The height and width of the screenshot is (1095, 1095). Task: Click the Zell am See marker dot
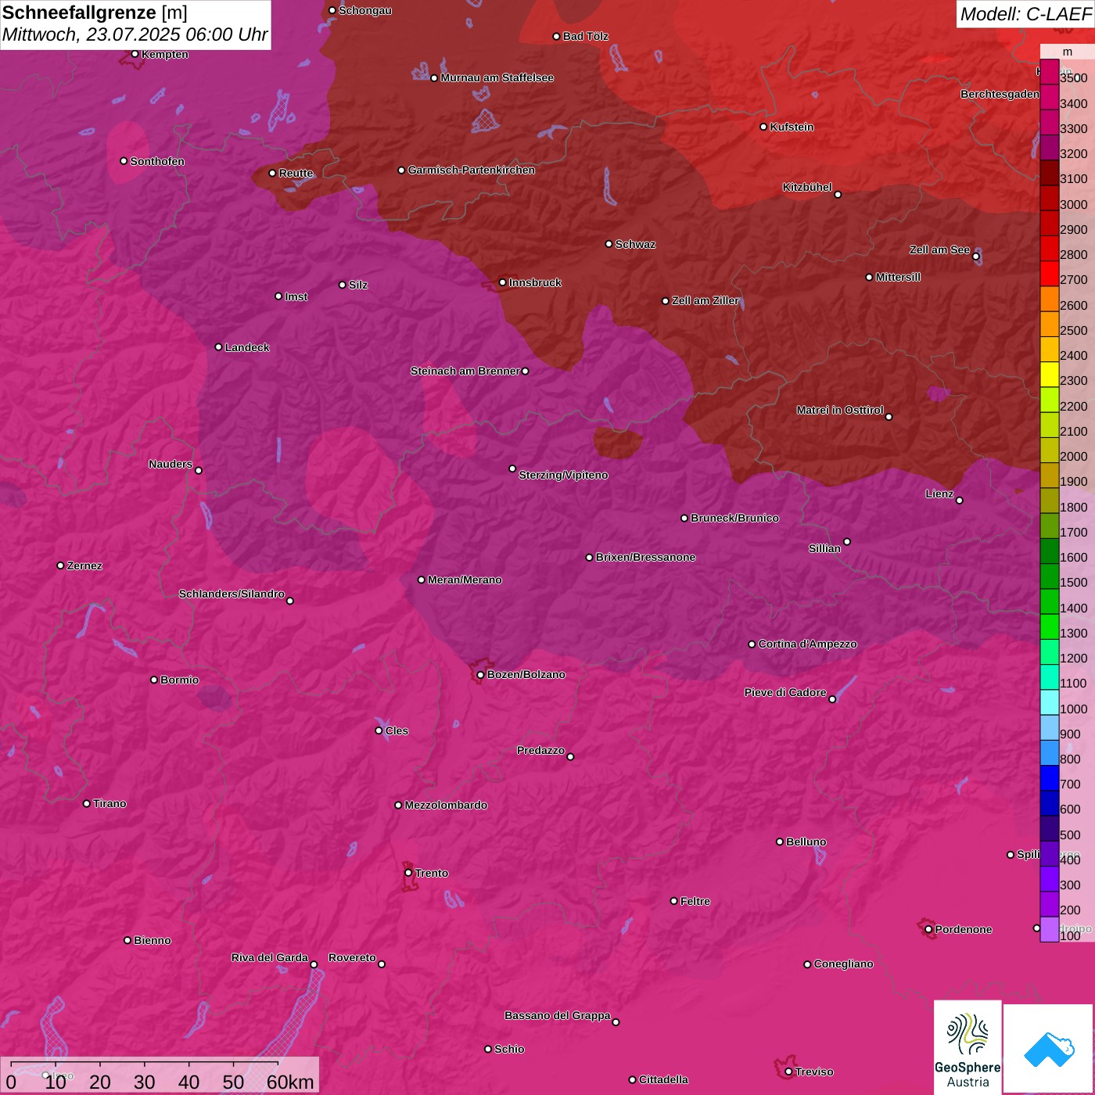coord(976,257)
